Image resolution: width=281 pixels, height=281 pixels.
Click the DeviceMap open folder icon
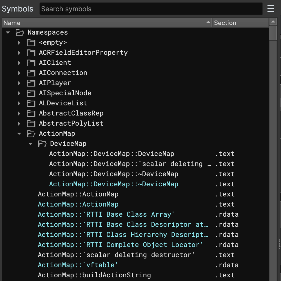coord(42,144)
